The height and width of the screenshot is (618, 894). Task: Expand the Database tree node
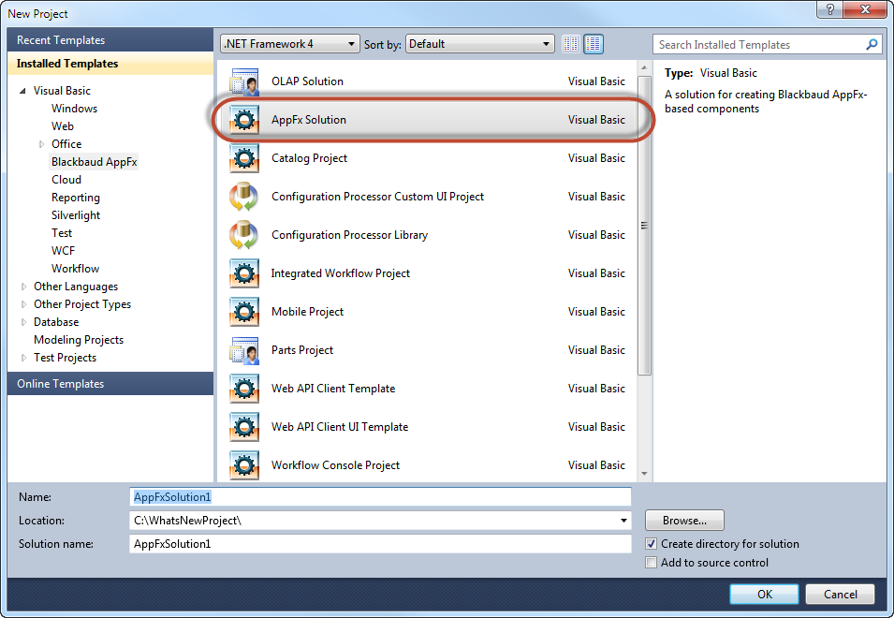(23, 322)
